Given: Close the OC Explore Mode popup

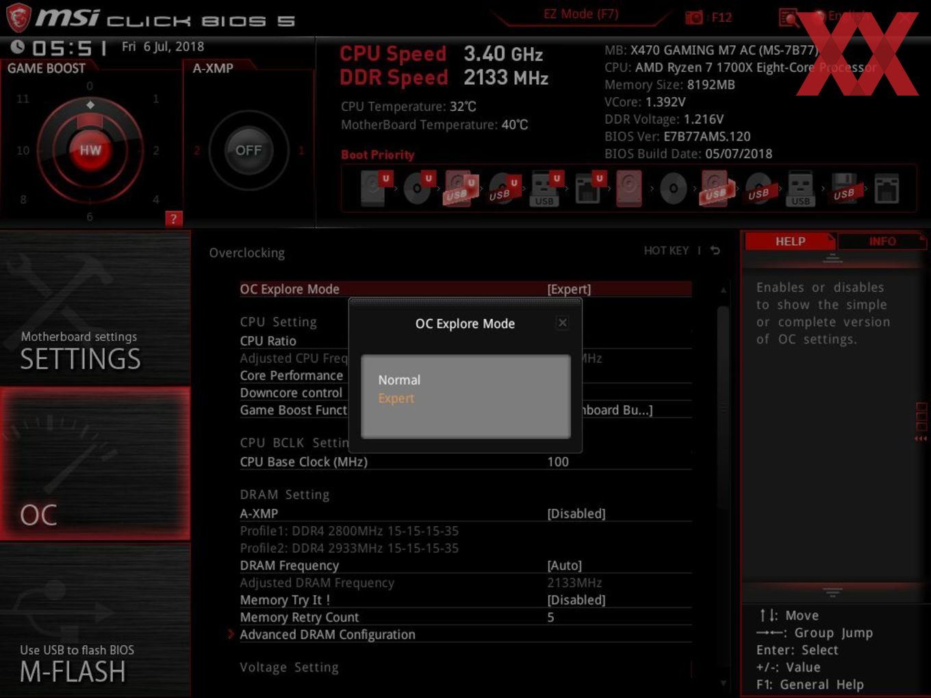Looking at the screenshot, I should [x=562, y=322].
